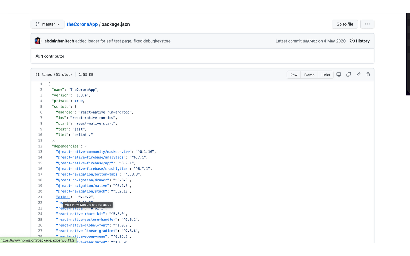Open @react-navigation/stack package link

point(82,191)
